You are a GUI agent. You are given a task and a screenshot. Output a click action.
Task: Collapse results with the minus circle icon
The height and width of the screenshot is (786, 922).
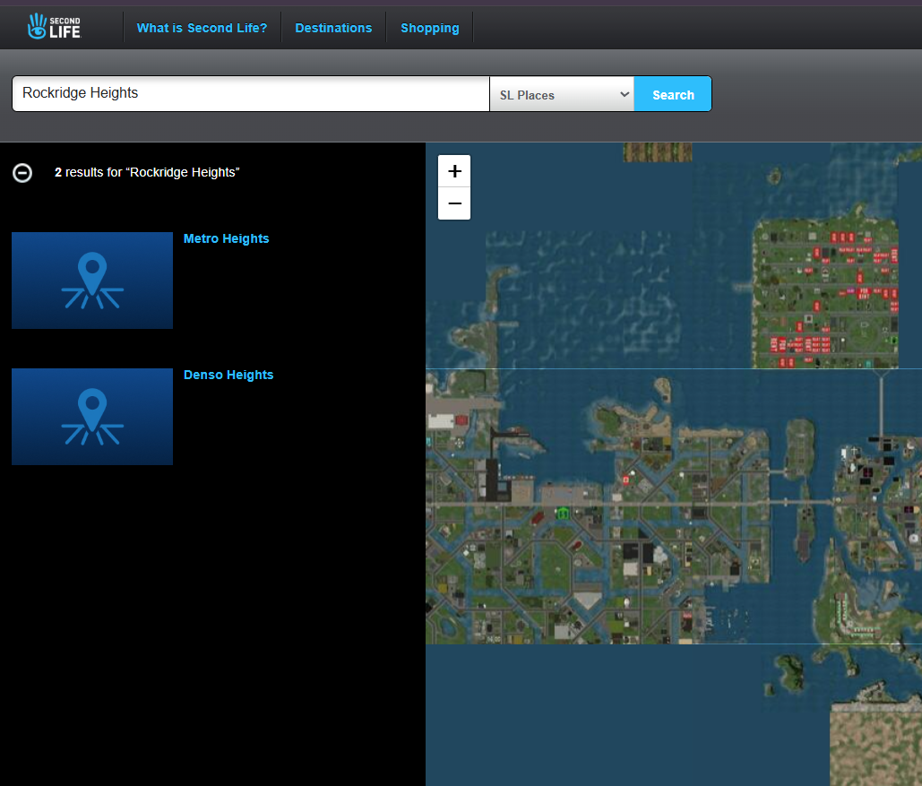pyautogui.click(x=22, y=173)
